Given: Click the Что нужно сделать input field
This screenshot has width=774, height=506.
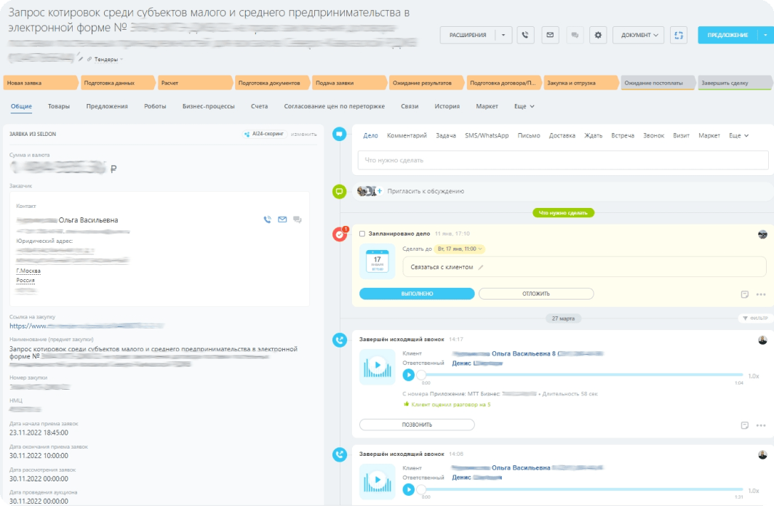Looking at the screenshot, I should pyautogui.click(x=563, y=160).
